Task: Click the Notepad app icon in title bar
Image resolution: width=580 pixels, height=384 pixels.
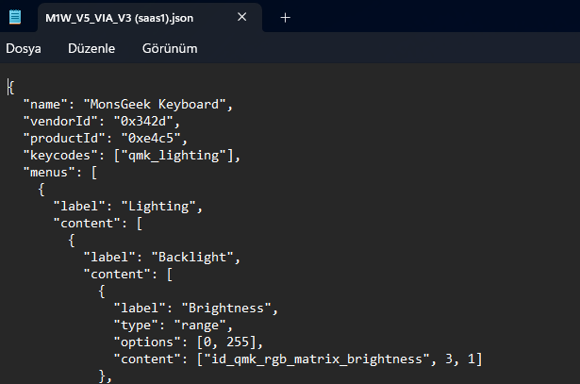Action: (15, 17)
